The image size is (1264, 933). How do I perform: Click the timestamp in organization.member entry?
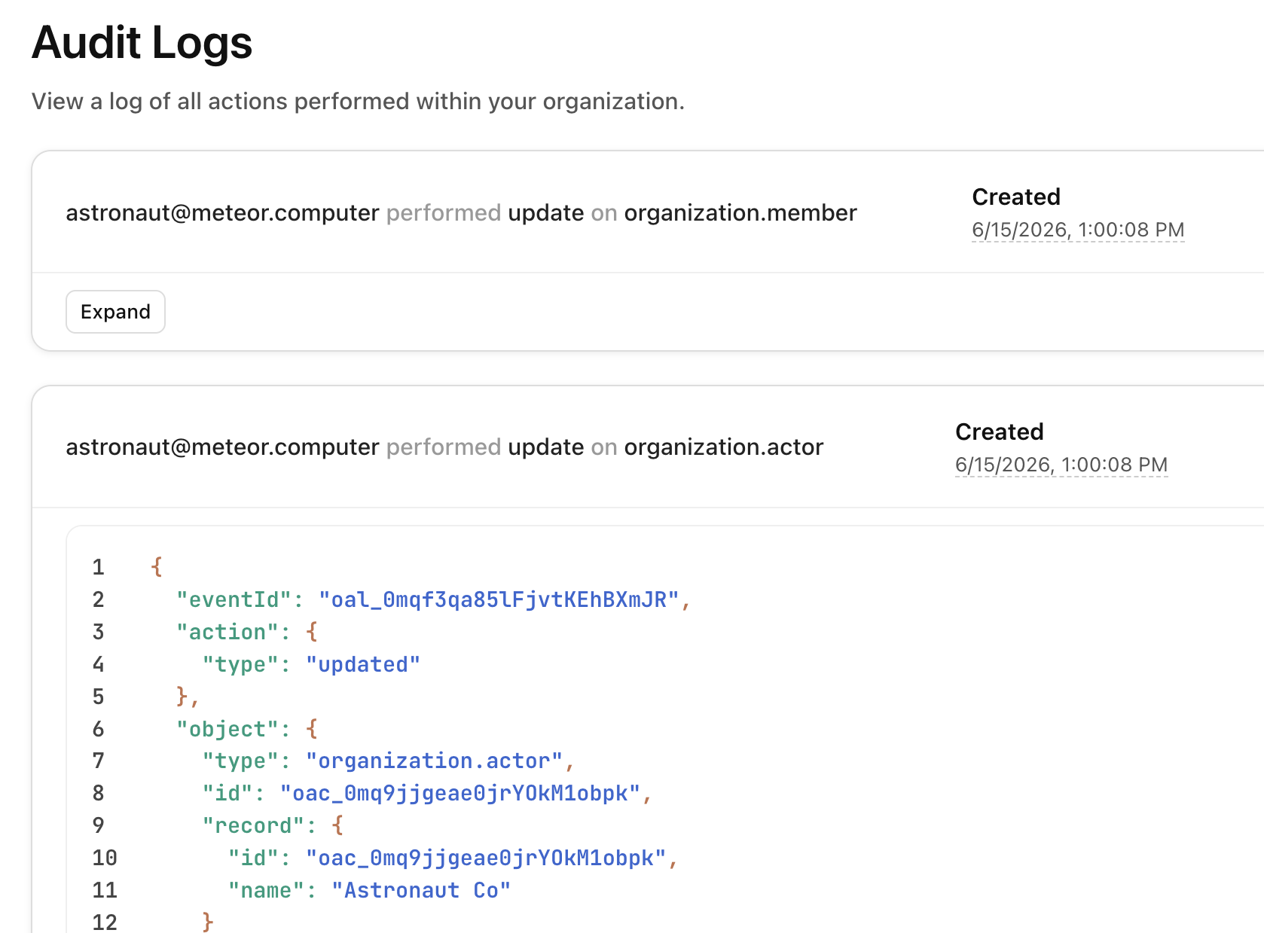click(1078, 230)
